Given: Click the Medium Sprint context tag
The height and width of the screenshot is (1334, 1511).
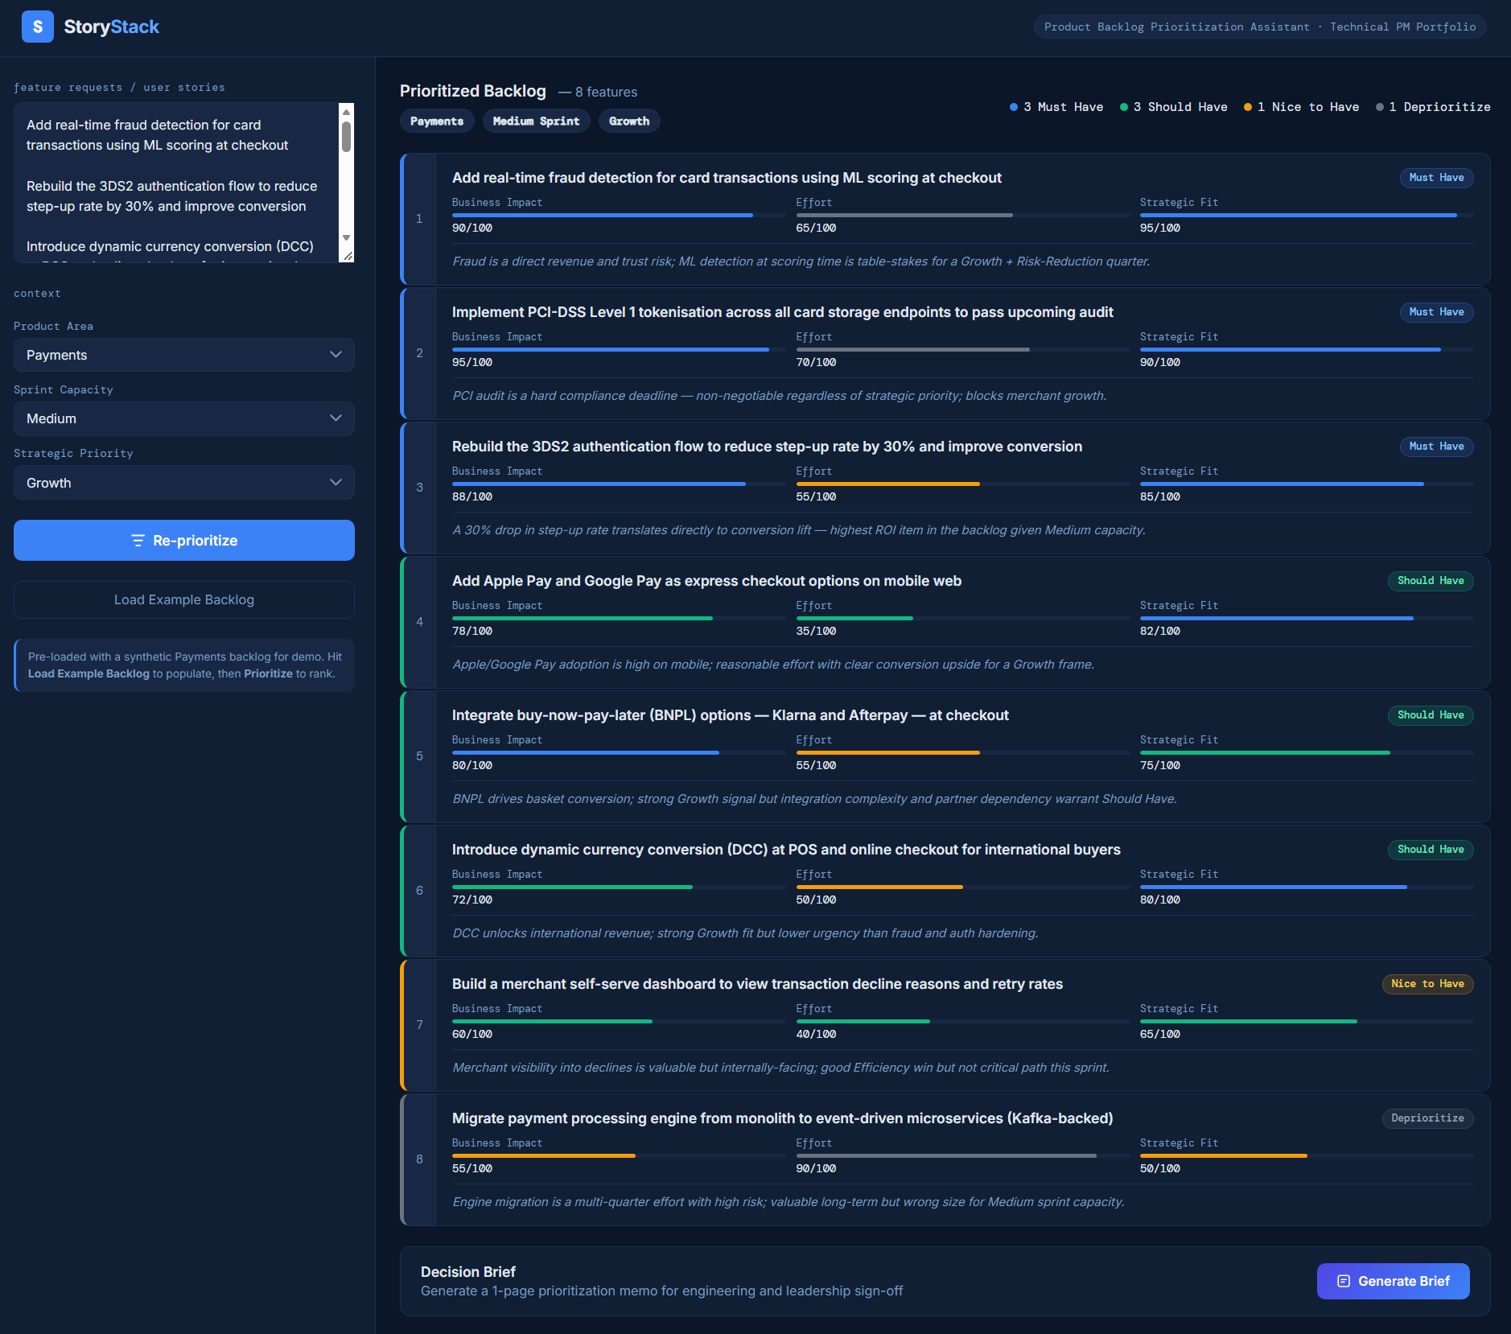Looking at the screenshot, I should click(536, 121).
